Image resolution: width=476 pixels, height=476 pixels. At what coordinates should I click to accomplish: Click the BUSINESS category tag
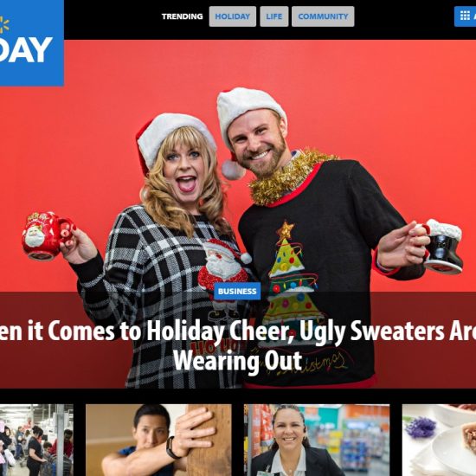237,291
